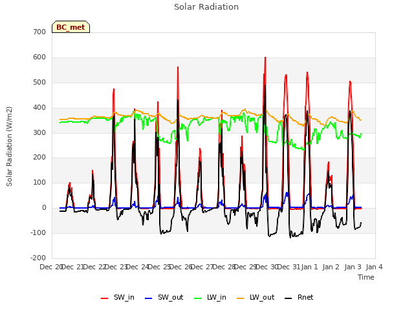
Task: Toggle the LW_in legend entry
Action: pyautogui.click(x=210, y=297)
